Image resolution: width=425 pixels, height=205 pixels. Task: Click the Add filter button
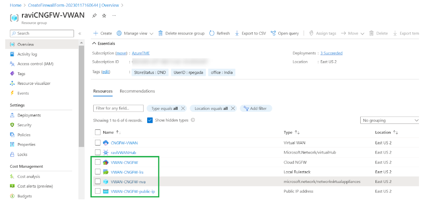coord(256,109)
